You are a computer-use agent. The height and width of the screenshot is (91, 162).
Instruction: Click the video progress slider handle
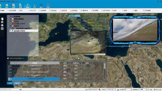click(129, 46)
